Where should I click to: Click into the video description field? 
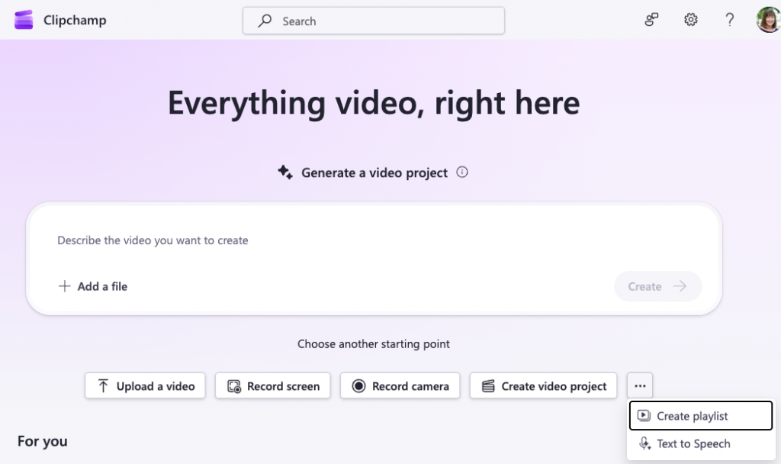pos(374,240)
